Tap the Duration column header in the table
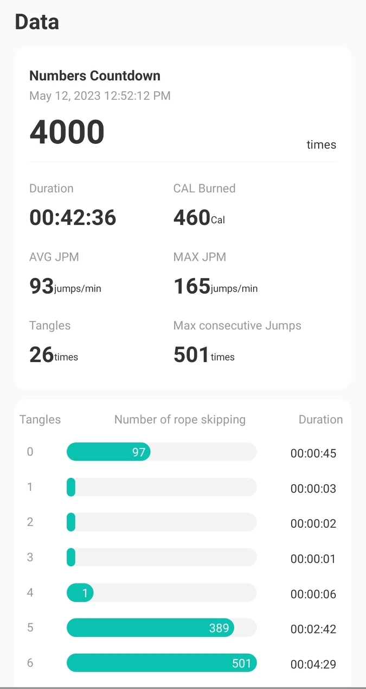The width and height of the screenshot is (366, 689). [x=320, y=420]
